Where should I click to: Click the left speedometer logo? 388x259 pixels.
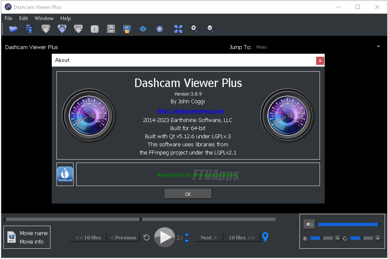tap(89, 116)
